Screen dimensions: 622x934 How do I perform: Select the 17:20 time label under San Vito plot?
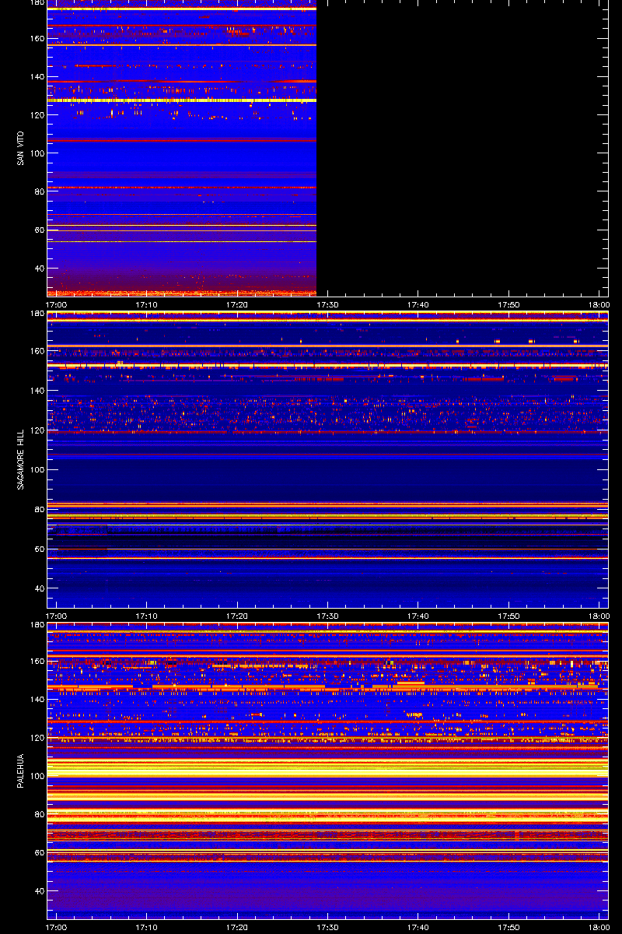(x=238, y=304)
